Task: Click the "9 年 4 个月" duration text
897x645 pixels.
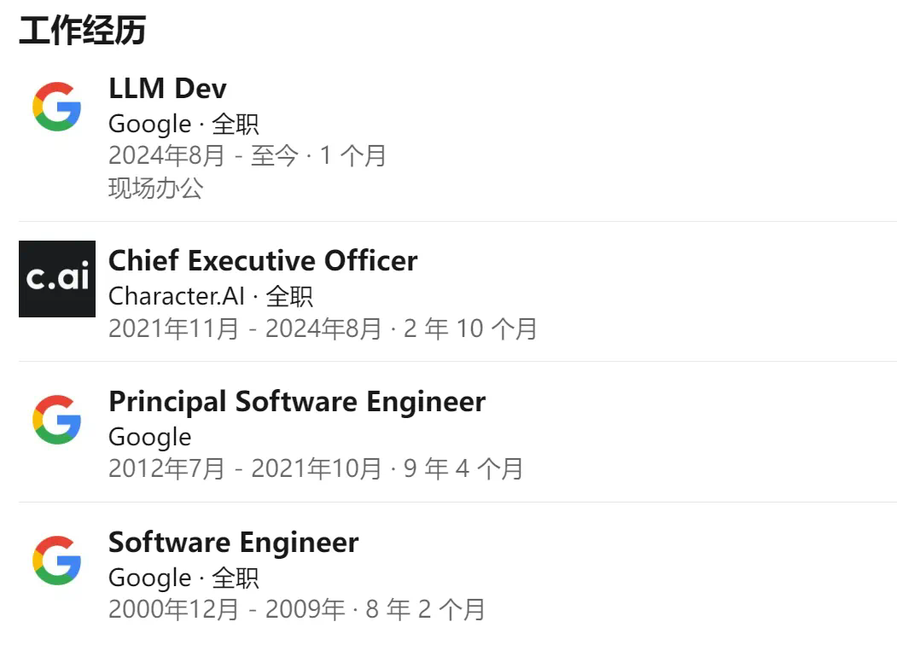Action: pyautogui.click(x=463, y=468)
